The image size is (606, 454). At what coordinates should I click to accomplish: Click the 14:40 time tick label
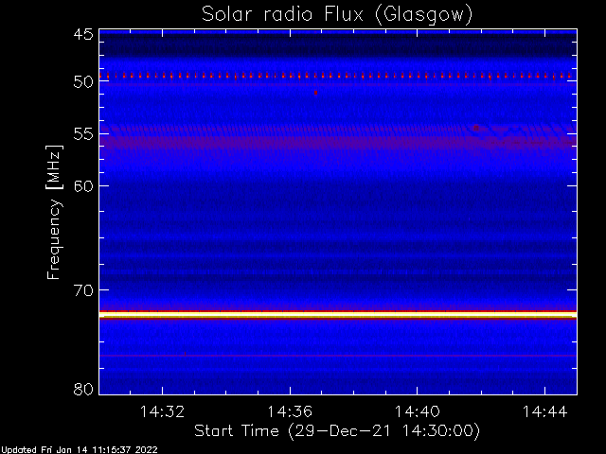(417, 411)
